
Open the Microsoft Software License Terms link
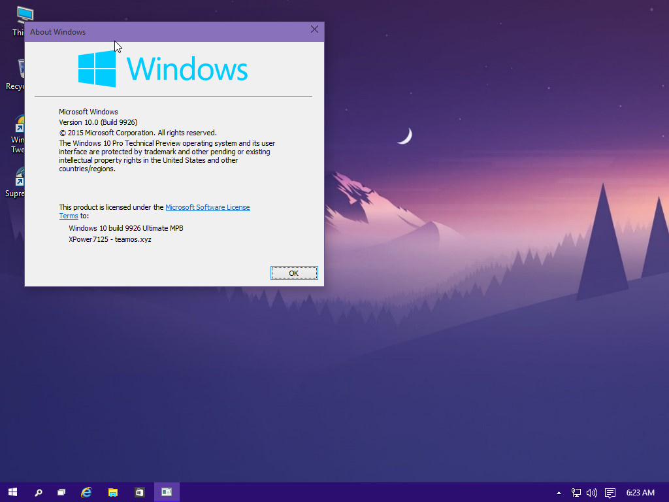(207, 207)
